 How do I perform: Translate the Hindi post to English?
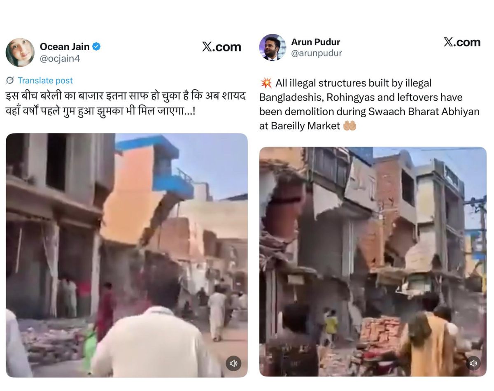pyautogui.click(x=45, y=80)
